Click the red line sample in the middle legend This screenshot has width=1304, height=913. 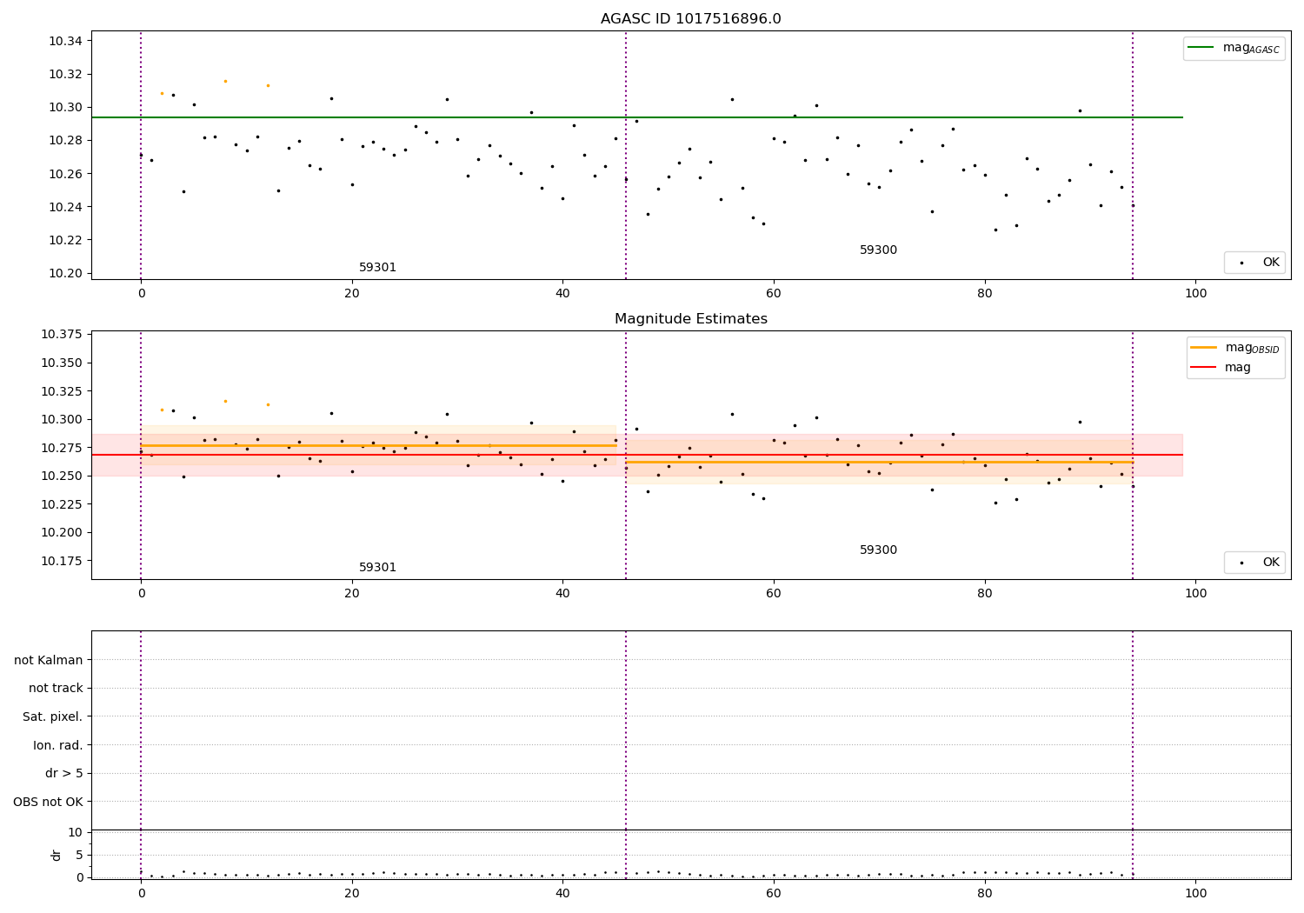pyautogui.click(x=1204, y=368)
